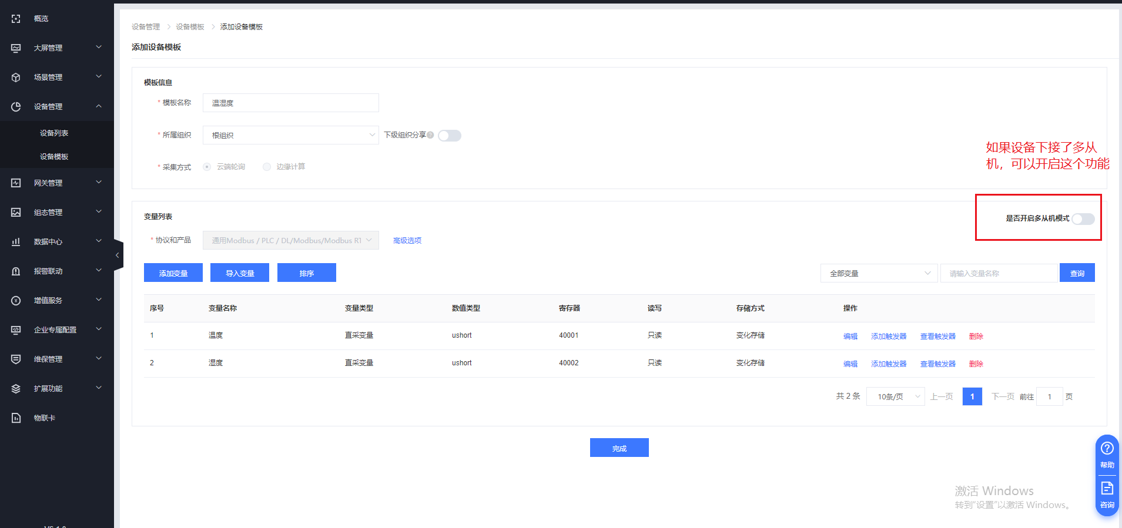Click 删除 for the 温度 variable row
1122x528 pixels.
click(x=976, y=337)
